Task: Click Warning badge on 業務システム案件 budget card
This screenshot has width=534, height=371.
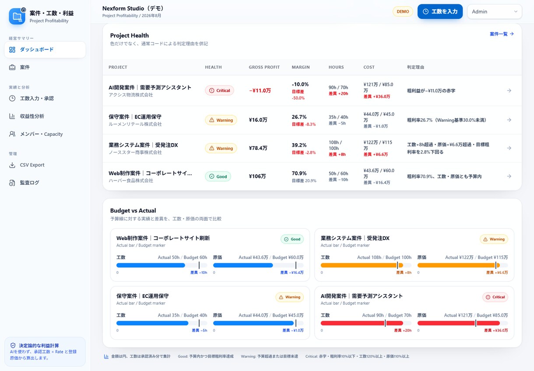Action: coord(494,239)
